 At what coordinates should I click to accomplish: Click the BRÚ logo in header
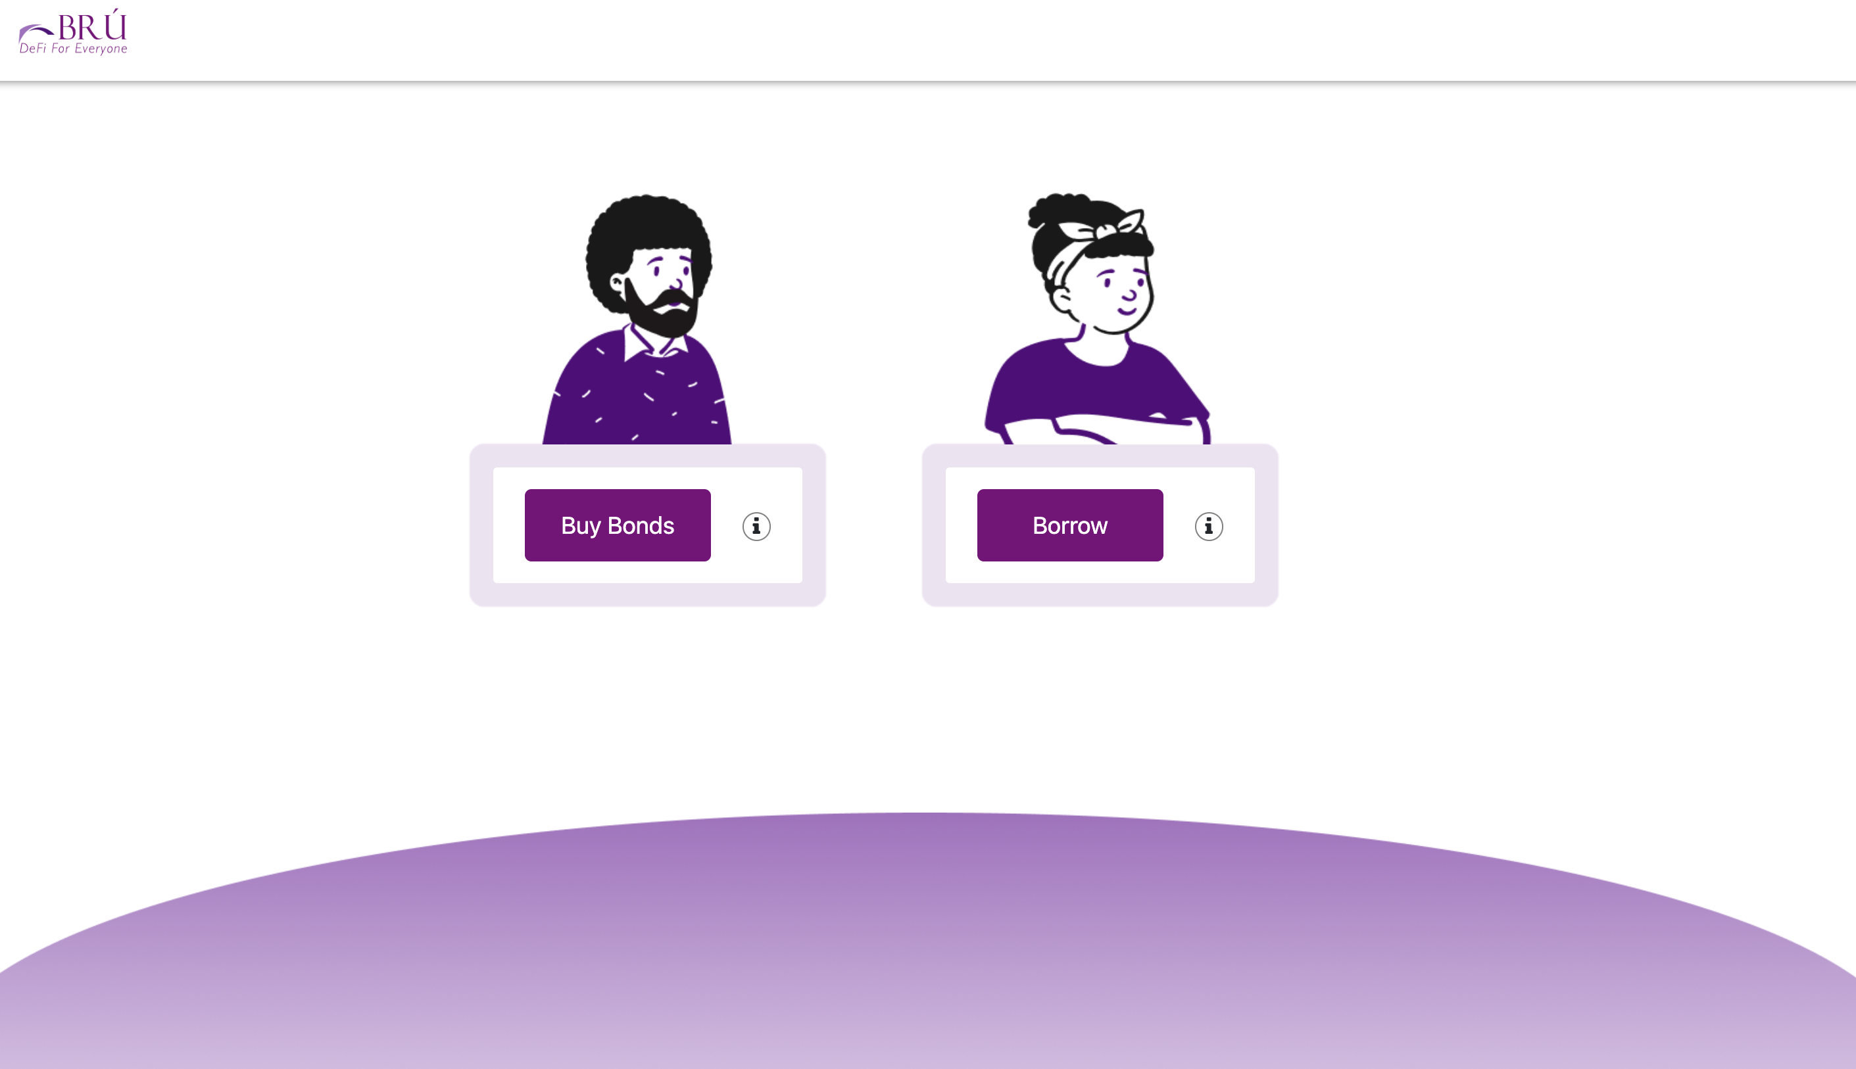tap(73, 32)
